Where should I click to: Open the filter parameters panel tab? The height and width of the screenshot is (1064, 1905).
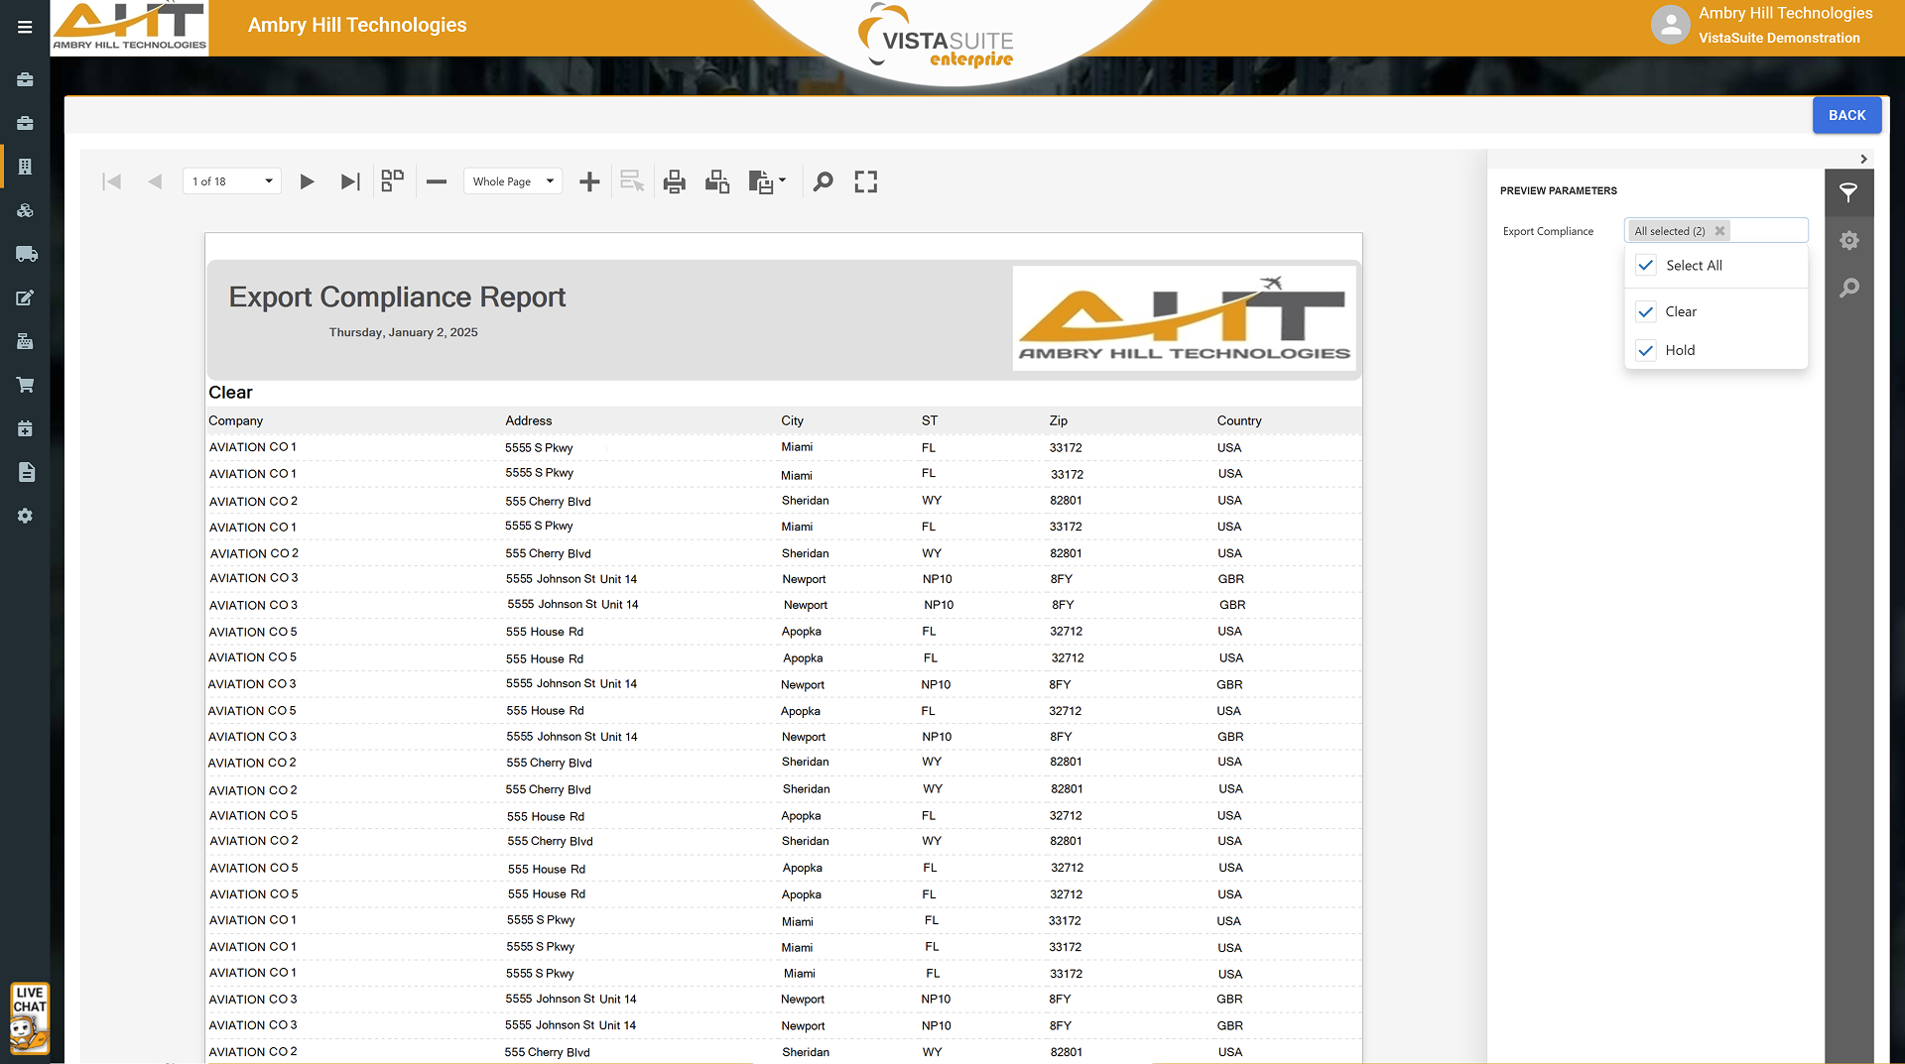[x=1848, y=192]
